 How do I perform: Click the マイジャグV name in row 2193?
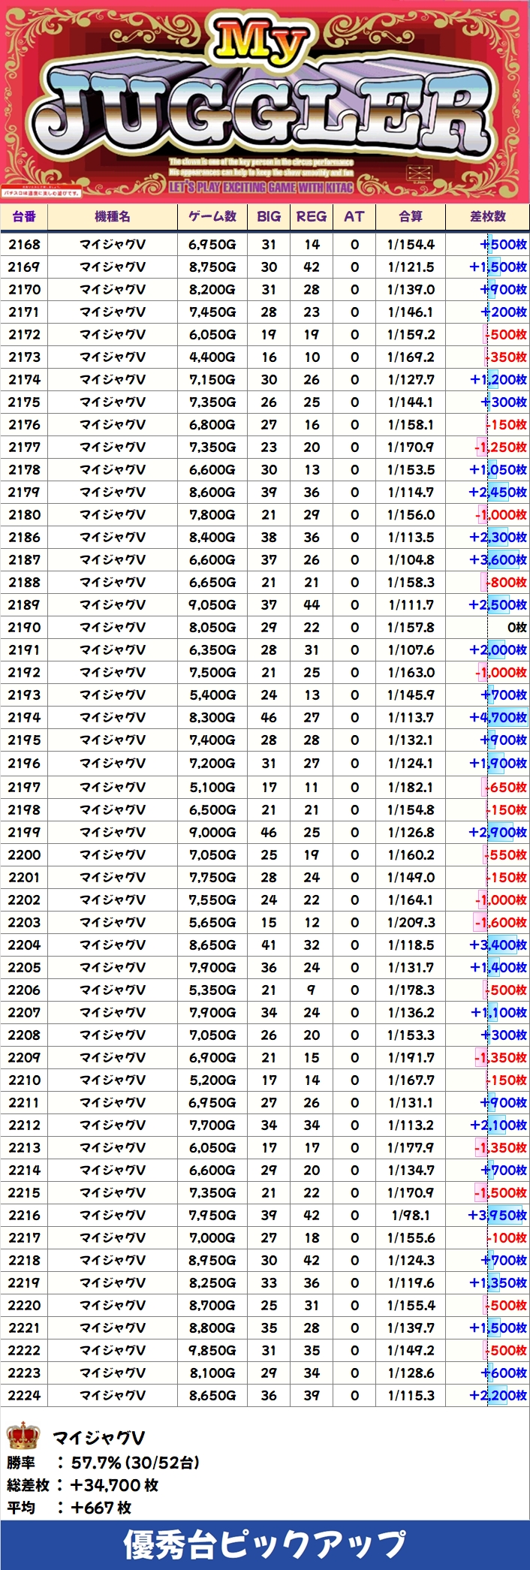(x=113, y=695)
